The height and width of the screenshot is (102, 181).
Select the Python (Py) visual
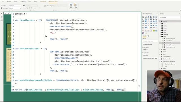(156, 25)
